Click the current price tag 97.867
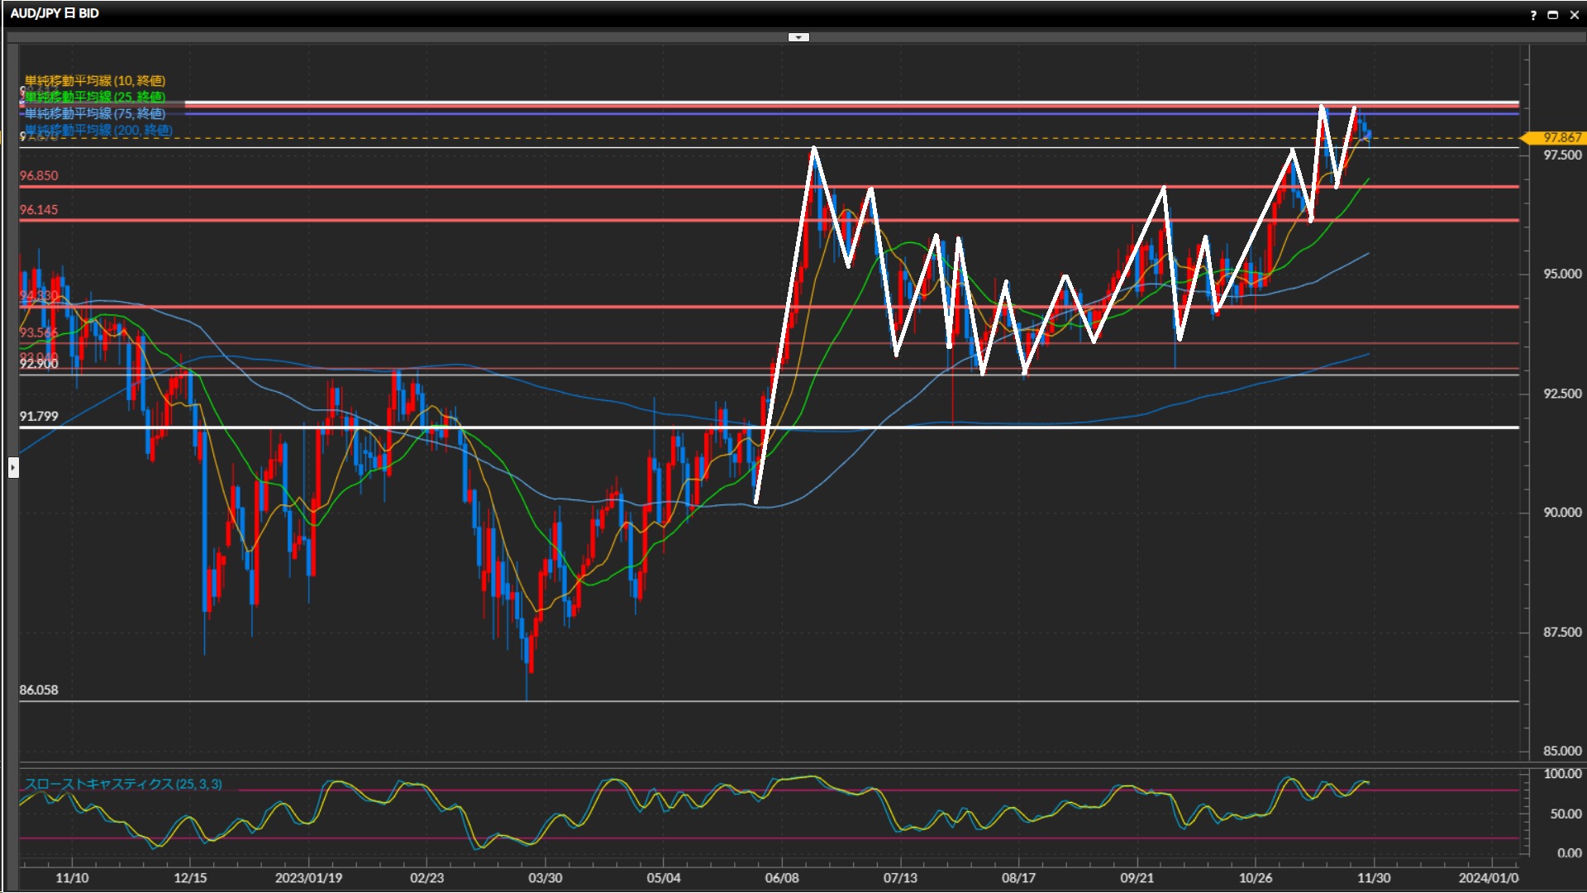Image resolution: width=1587 pixels, height=893 pixels. click(x=1561, y=138)
